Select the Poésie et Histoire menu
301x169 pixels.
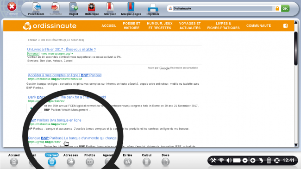coord(132,25)
